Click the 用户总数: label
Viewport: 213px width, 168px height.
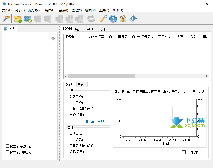point(77,115)
